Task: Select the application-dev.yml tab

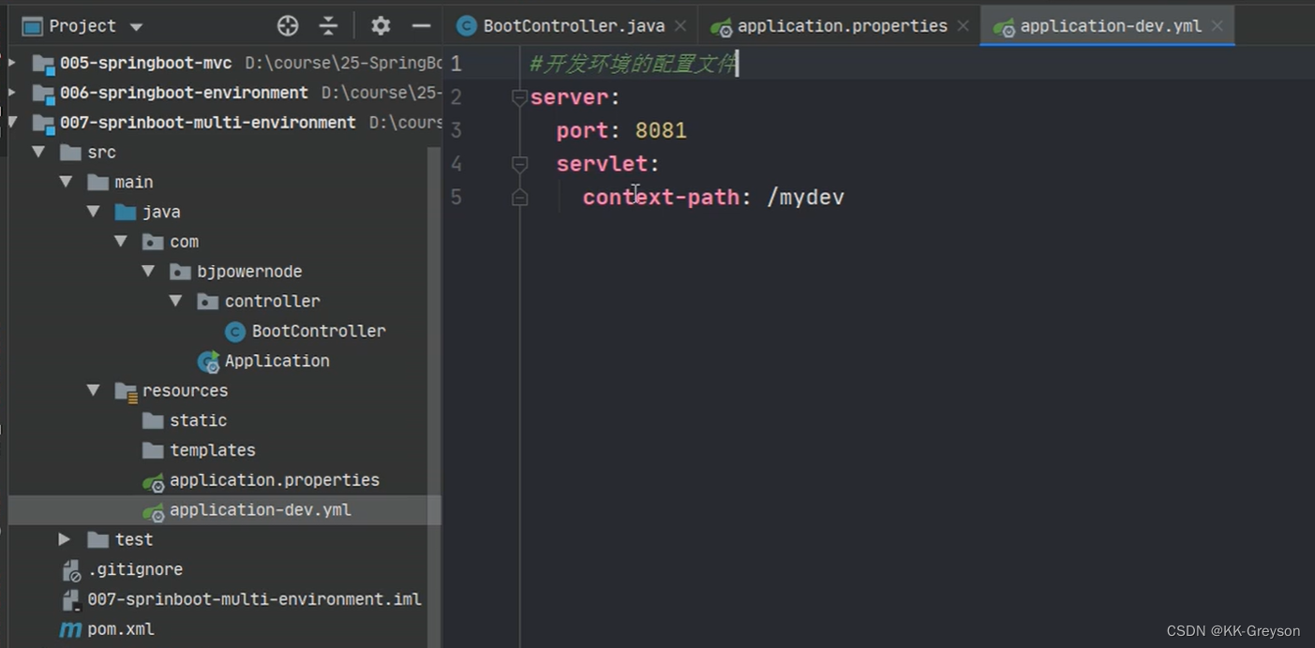Action: (x=1110, y=26)
